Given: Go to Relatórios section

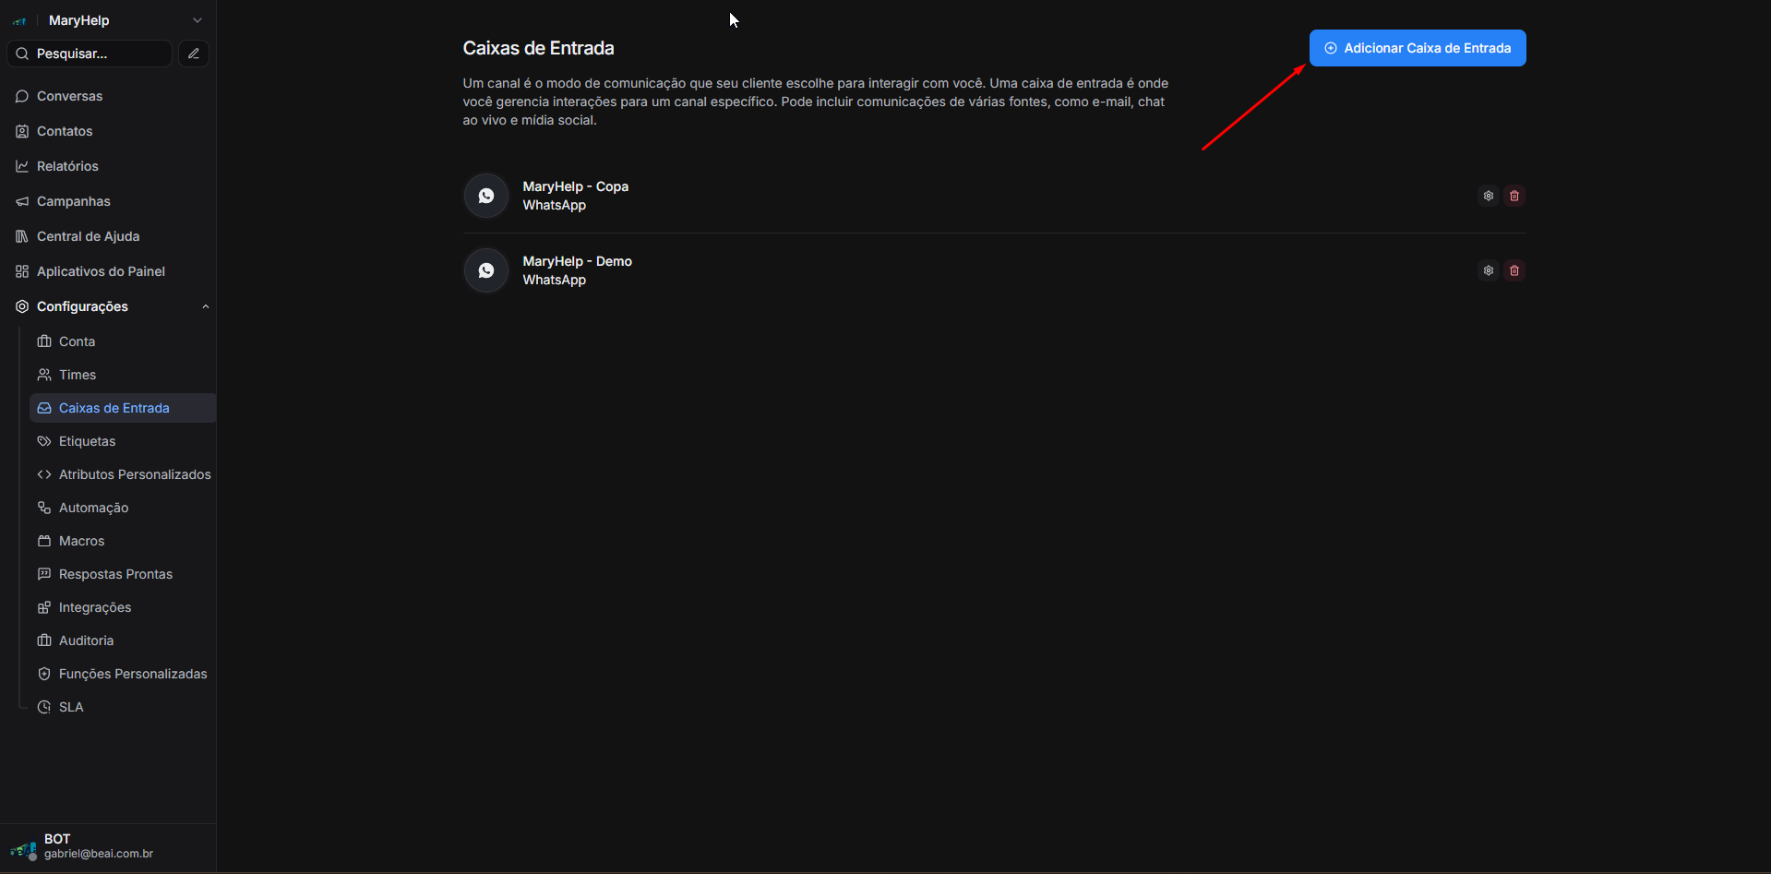Looking at the screenshot, I should click(67, 166).
